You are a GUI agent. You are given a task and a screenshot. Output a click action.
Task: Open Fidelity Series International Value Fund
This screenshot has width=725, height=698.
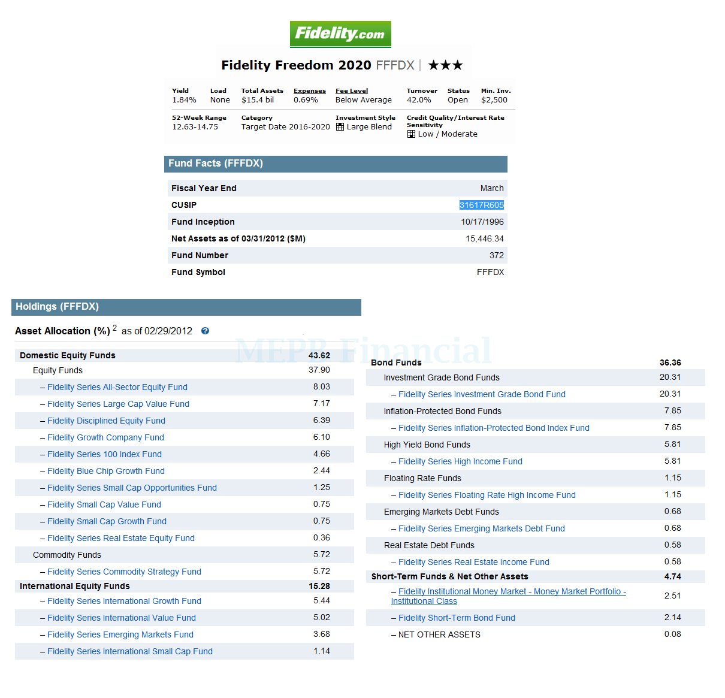point(122,618)
